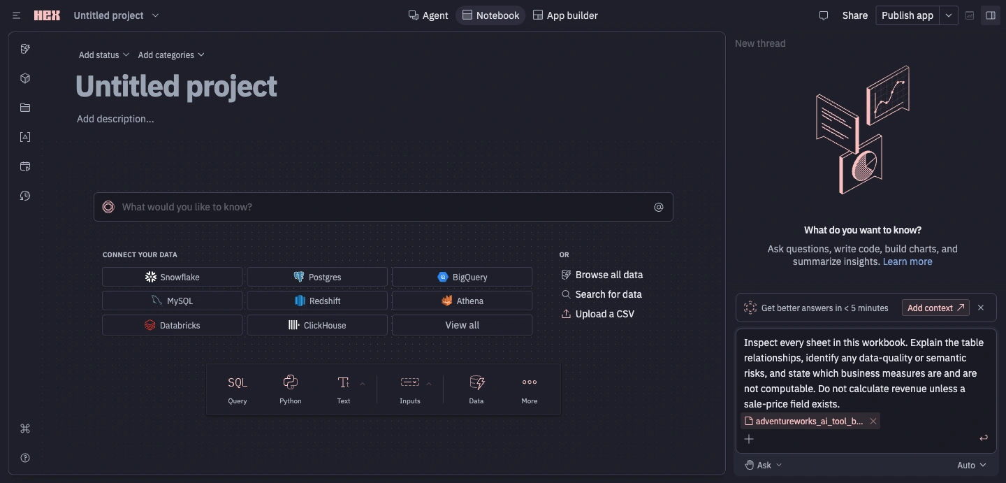This screenshot has height=483, width=1006.
Task: Open the comments icon beside Share
Action: coord(824,15)
